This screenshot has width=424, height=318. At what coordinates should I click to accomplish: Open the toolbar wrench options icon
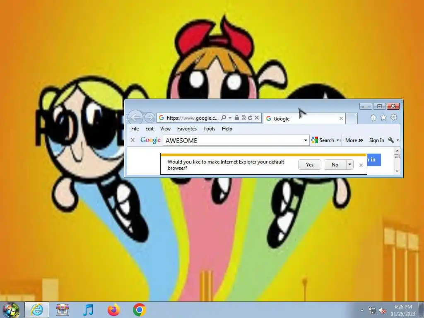tap(390, 140)
